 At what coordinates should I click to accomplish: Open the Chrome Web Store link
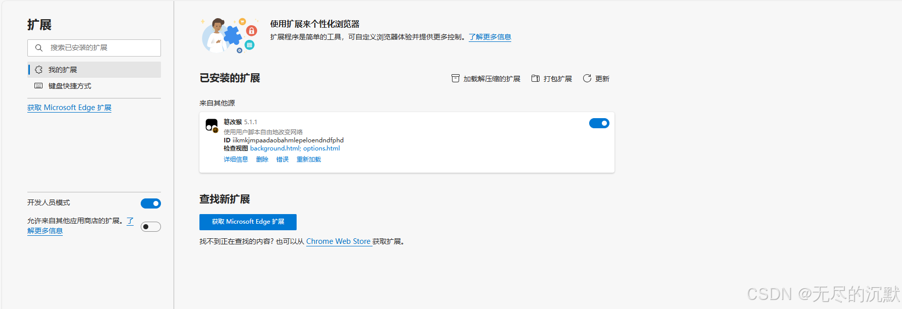338,241
